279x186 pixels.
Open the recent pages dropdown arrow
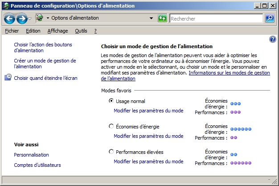(30, 19)
